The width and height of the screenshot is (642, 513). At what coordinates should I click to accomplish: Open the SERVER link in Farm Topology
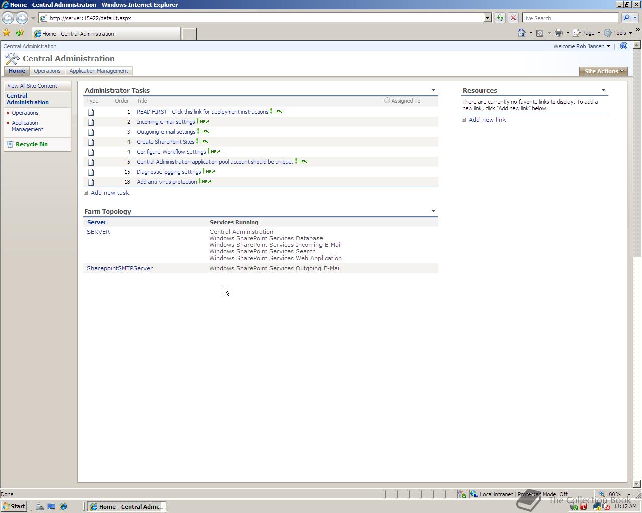tap(98, 232)
